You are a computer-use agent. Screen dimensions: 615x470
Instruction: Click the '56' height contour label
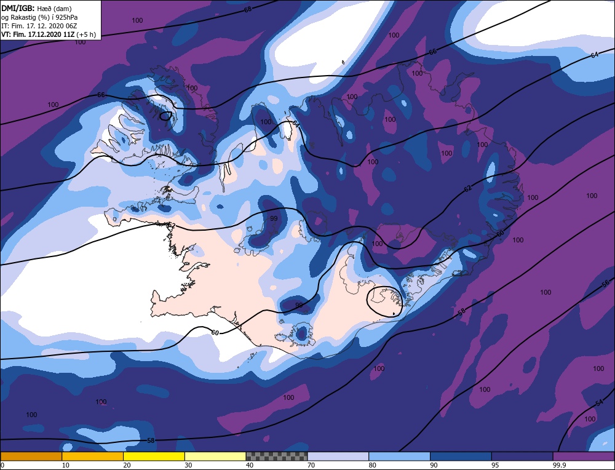pyautogui.click(x=606, y=283)
